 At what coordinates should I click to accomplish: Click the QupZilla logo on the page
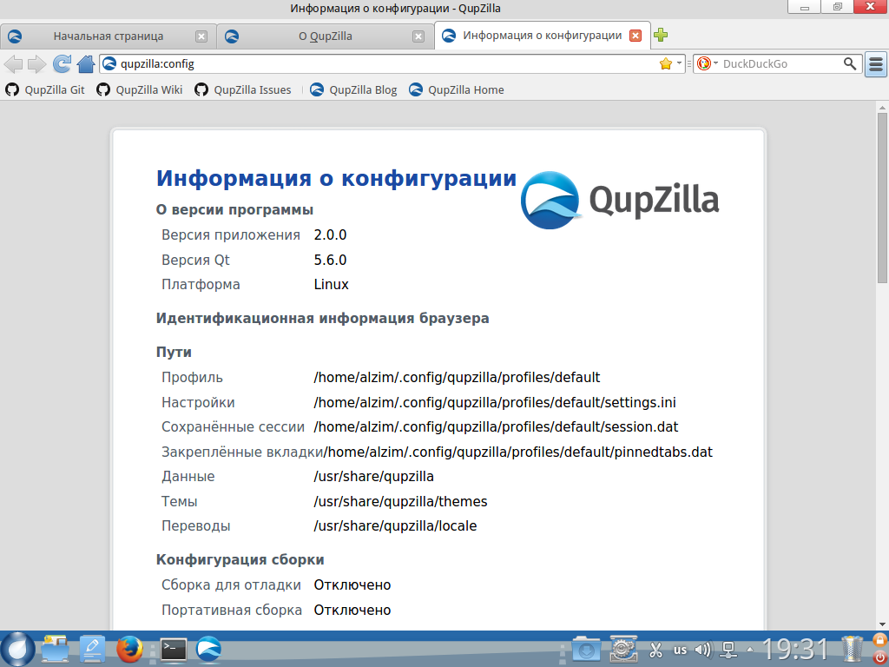tap(620, 201)
